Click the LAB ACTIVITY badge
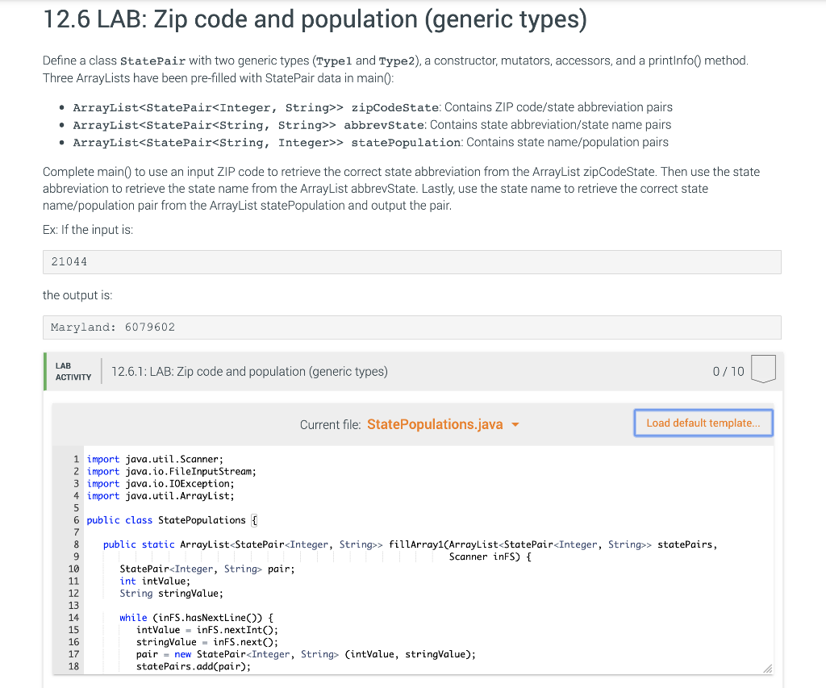Image resolution: width=826 pixels, height=688 pixels. (x=73, y=371)
